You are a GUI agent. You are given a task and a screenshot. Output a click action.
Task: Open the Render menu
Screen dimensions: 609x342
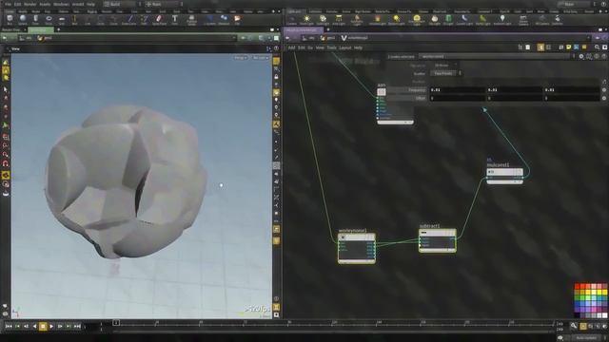pyautogui.click(x=29, y=4)
